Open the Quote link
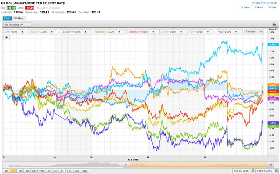This screenshot has width=280, height=174. coord(245,7)
